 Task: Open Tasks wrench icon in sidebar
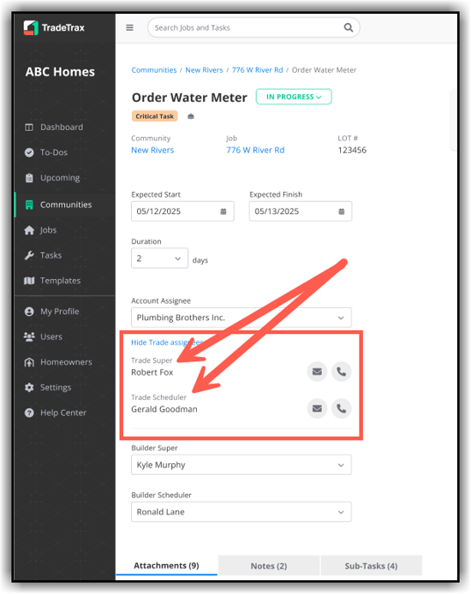pos(29,256)
